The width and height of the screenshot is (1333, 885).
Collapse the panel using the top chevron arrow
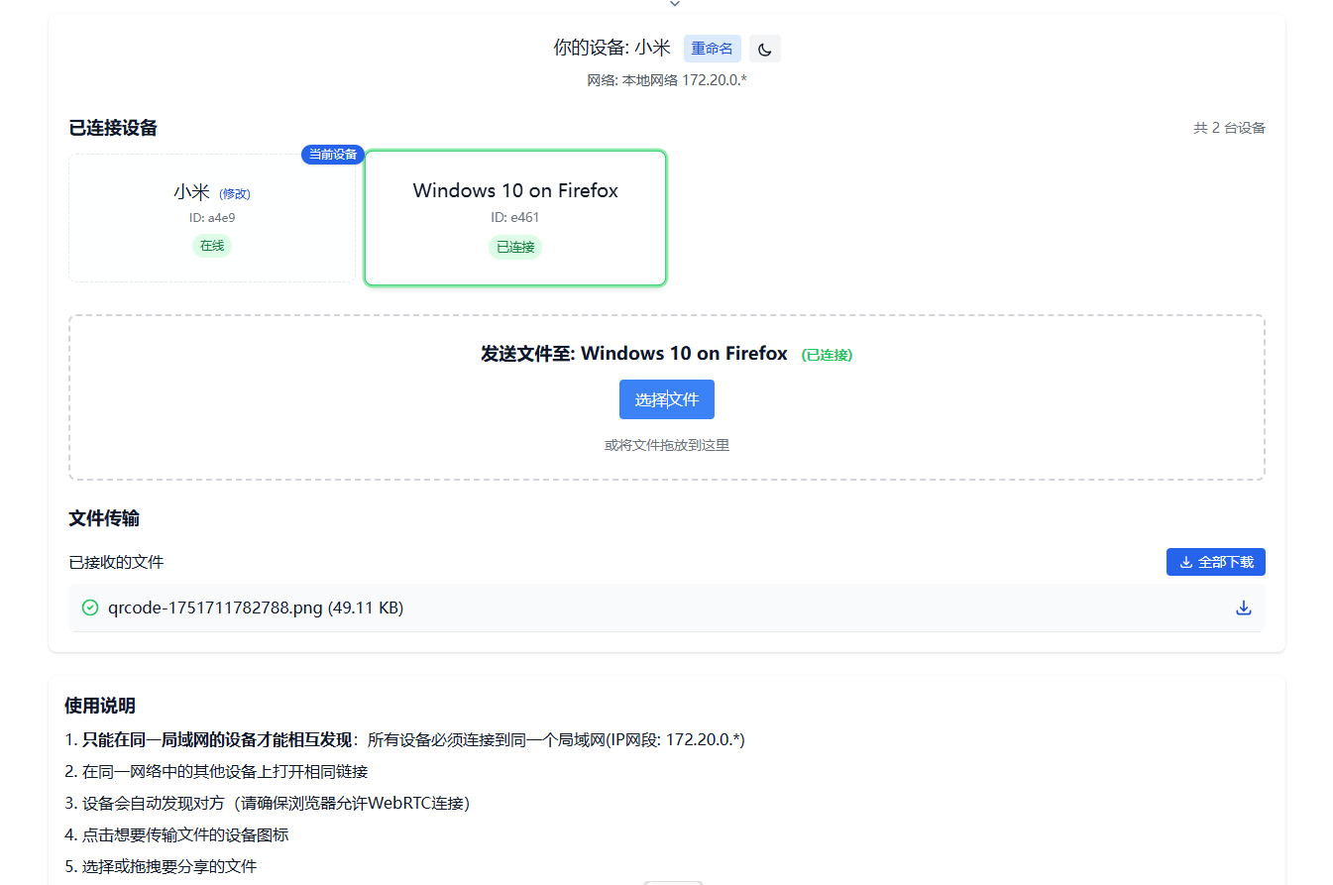coord(674,4)
